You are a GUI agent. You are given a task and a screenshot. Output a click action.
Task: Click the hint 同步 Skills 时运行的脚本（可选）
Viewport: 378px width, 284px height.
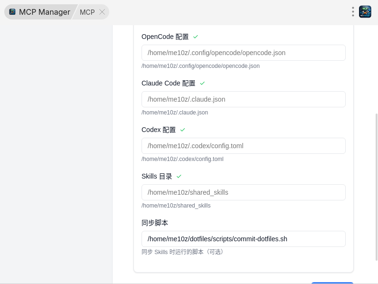point(183,252)
